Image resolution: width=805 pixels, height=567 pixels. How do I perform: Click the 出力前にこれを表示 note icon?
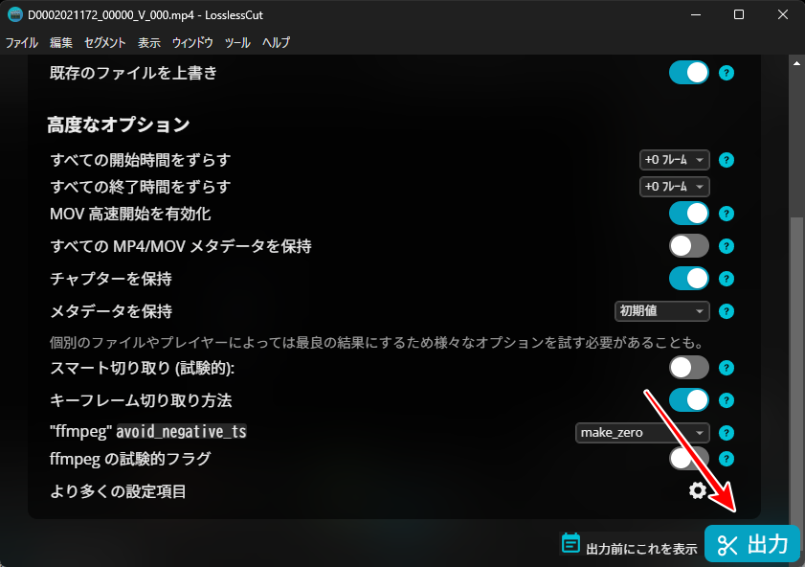click(570, 543)
